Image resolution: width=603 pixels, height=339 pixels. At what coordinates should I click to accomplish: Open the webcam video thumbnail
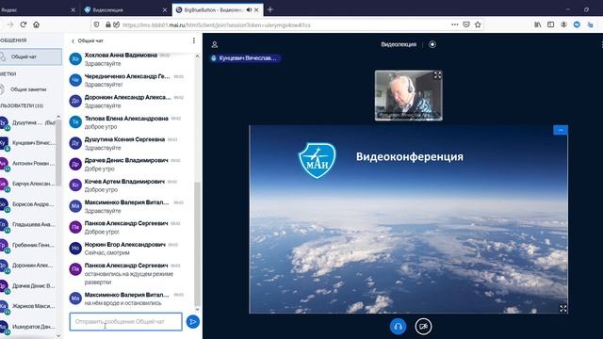[408, 95]
